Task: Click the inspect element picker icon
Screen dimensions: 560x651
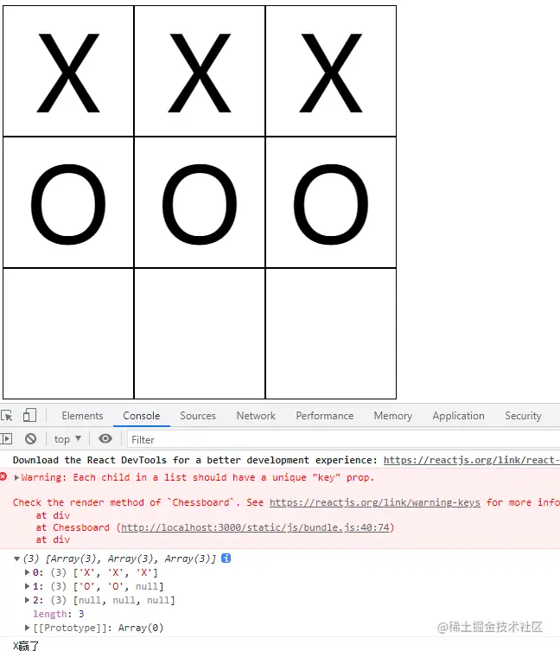Action: pyautogui.click(x=7, y=415)
